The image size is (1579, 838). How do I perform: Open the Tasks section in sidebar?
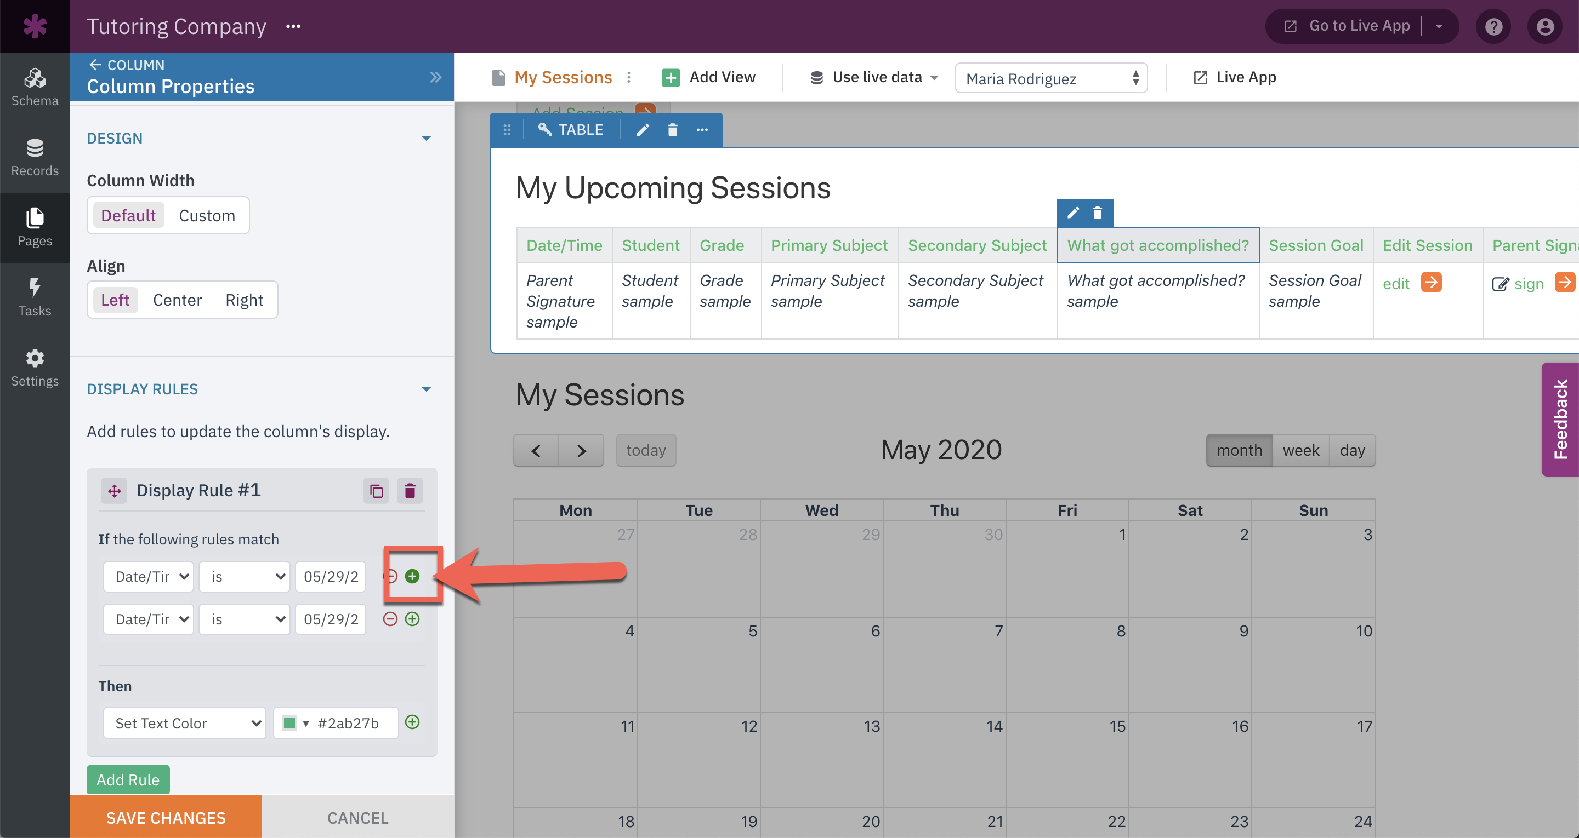click(35, 298)
